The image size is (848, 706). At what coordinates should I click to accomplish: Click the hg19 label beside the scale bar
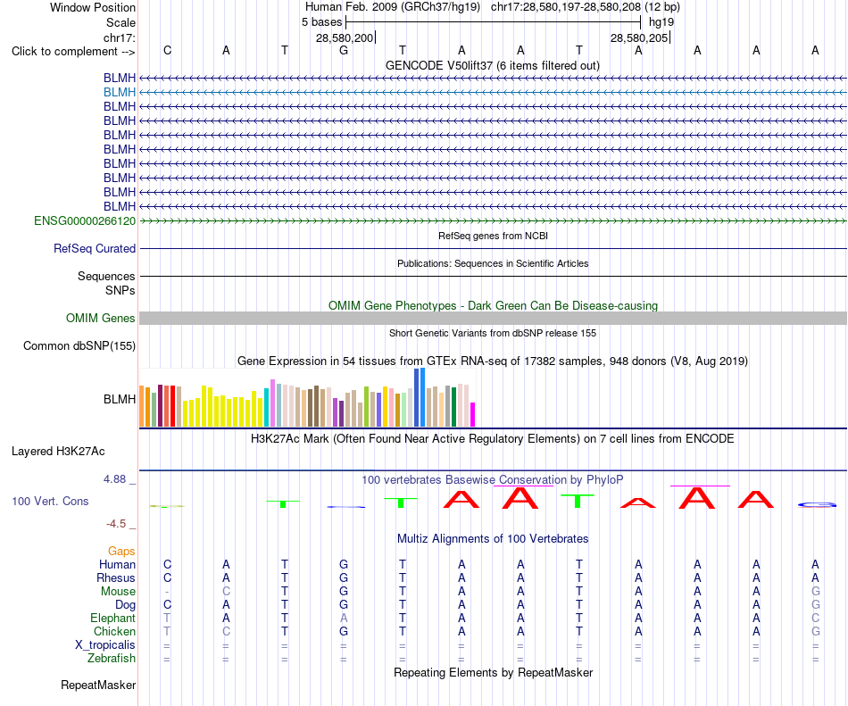[661, 22]
